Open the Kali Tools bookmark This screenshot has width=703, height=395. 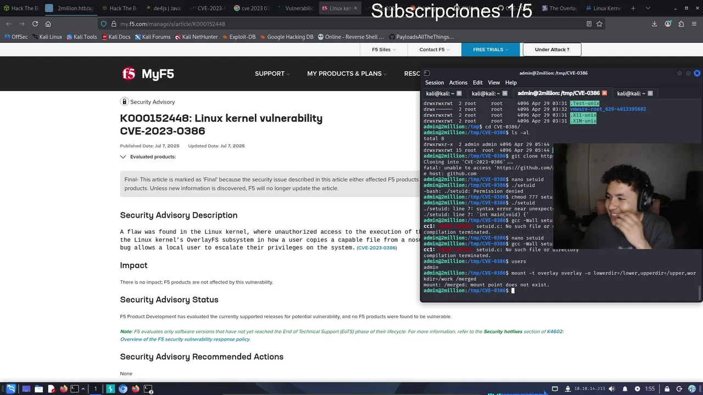pos(81,37)
